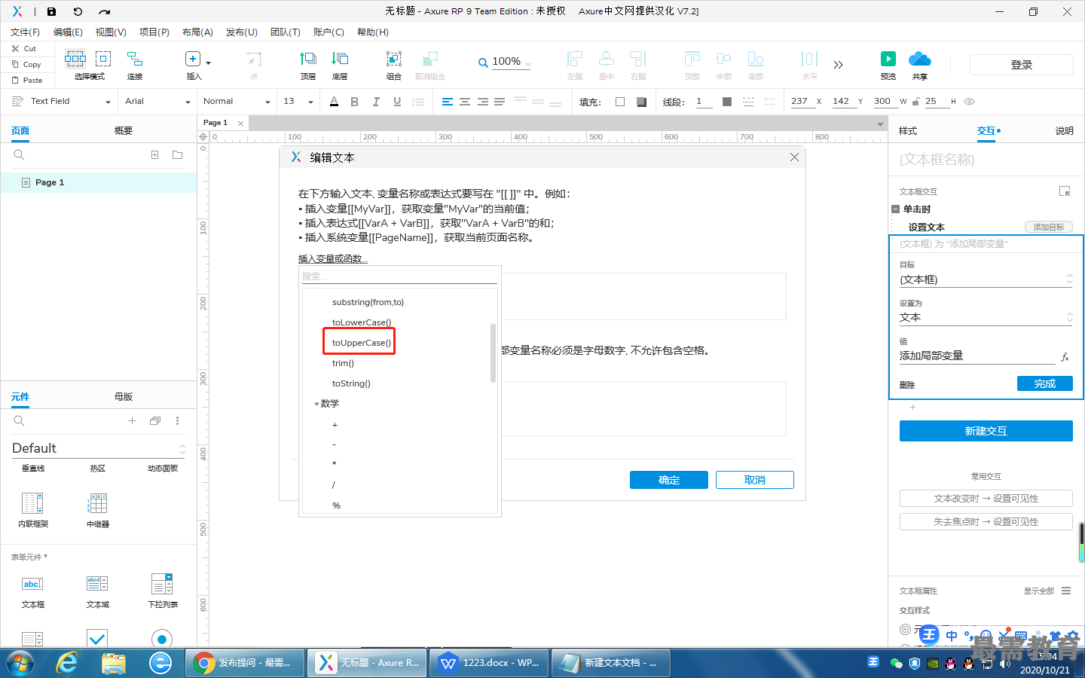
Task: Select the 下拉列表 droplist widget
Action: pyautogui.click(x=163, y=590)
